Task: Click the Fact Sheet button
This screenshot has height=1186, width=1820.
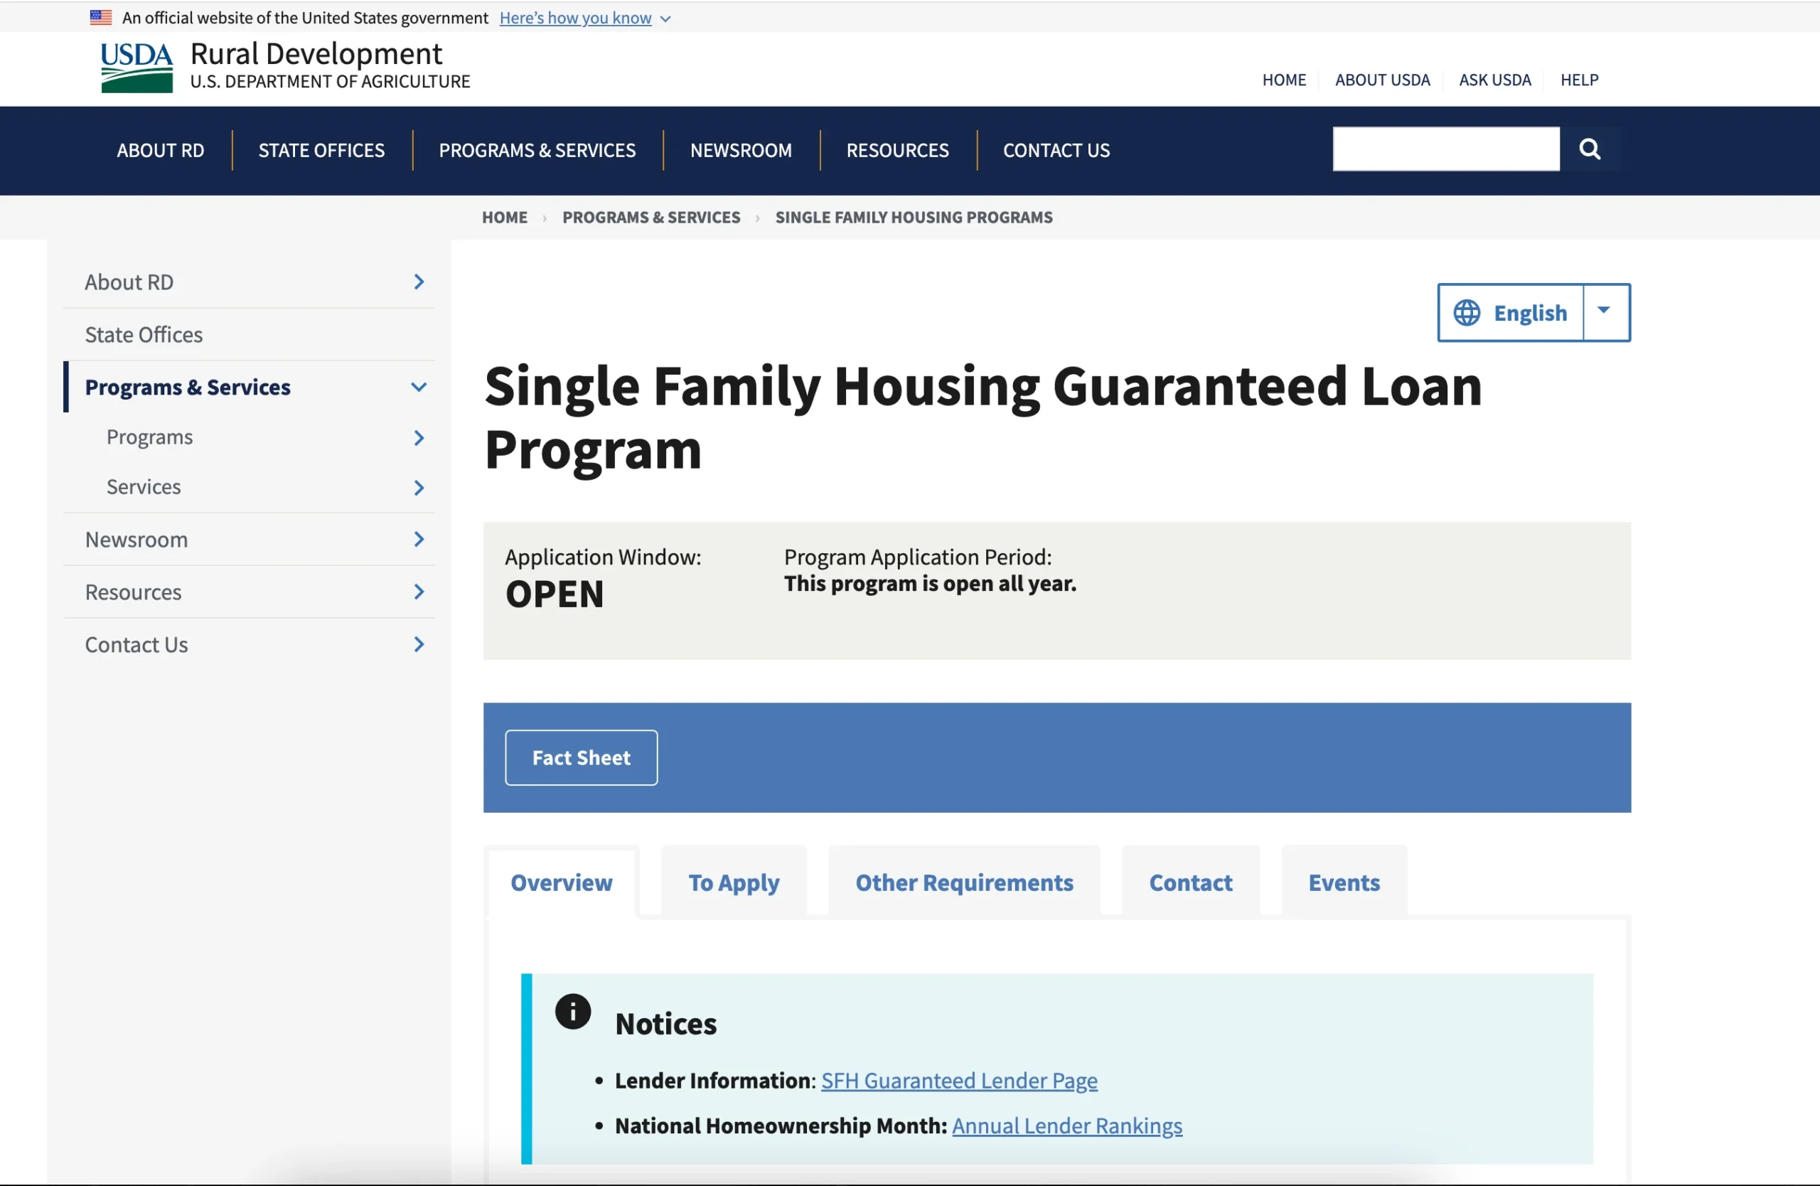Action: [579, 756]
